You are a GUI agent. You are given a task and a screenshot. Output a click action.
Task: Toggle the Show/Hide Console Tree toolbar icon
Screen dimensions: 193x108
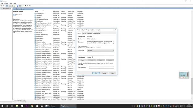tap(7, 6)
